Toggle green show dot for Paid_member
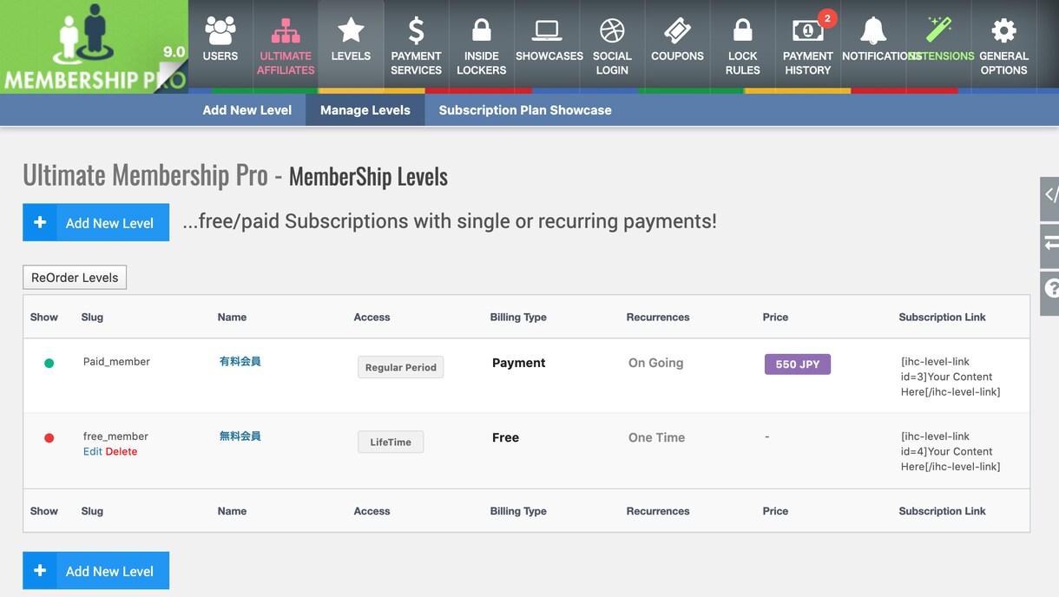1059x597 pixels. [x=49, y=364]
